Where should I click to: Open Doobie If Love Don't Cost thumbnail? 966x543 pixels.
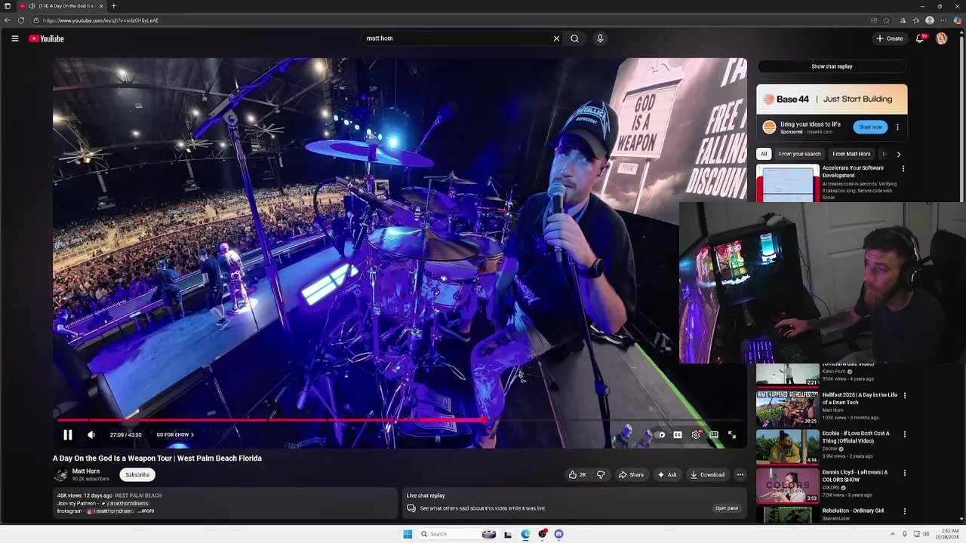pyautogui.click(x=787, y=446)
